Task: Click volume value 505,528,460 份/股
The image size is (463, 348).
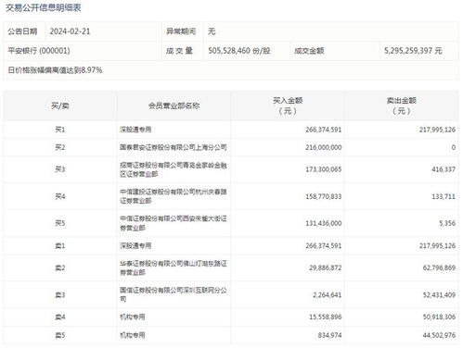Action: pyautogui.click(x=239, y=51)
